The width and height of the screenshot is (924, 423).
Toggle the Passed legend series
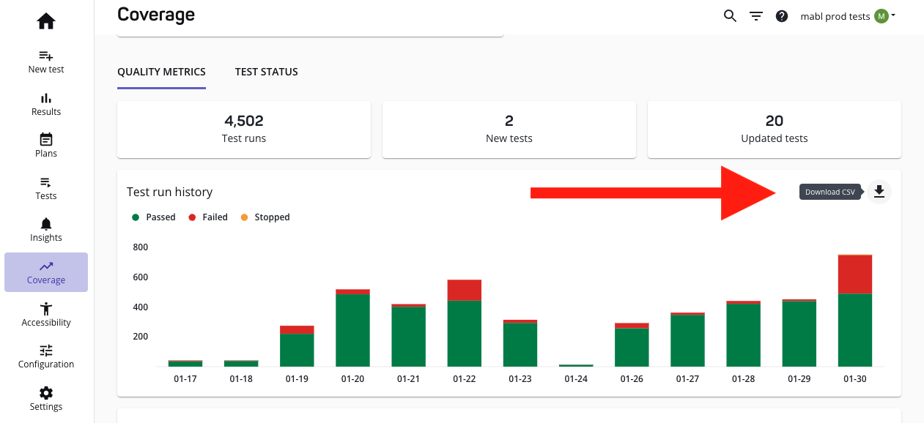tap(154, 217)
